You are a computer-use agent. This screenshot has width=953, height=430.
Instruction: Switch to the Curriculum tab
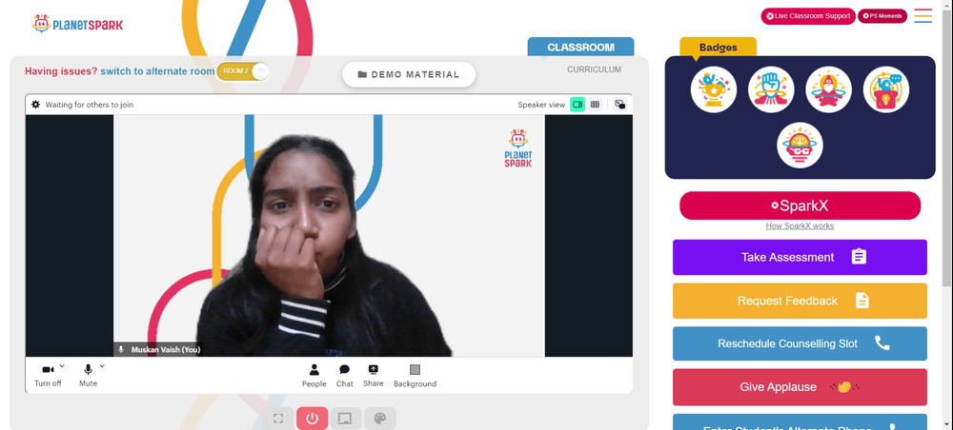point(594,69)
